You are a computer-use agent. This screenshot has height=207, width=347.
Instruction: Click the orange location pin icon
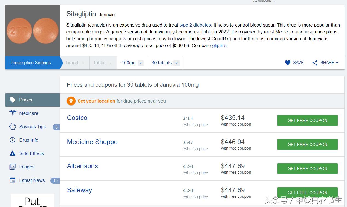point(71,101)
